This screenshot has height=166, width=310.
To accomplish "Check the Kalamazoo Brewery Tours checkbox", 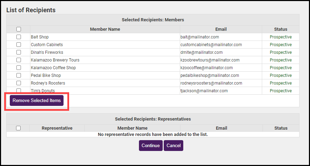I will (19, 60).
